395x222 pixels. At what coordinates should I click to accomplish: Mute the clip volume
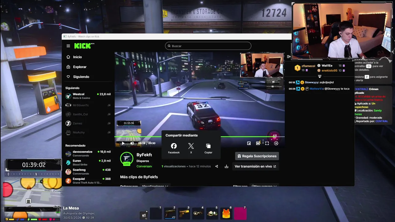[x=132, y=143]
